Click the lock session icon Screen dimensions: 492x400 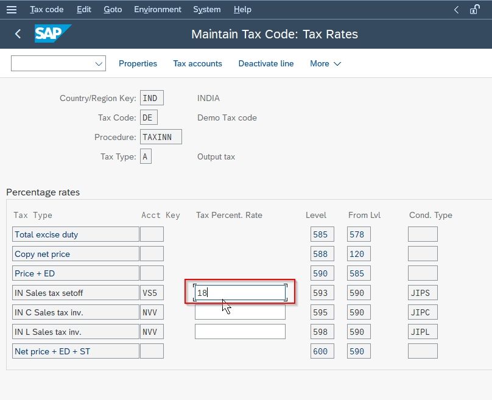coord(474,9)
